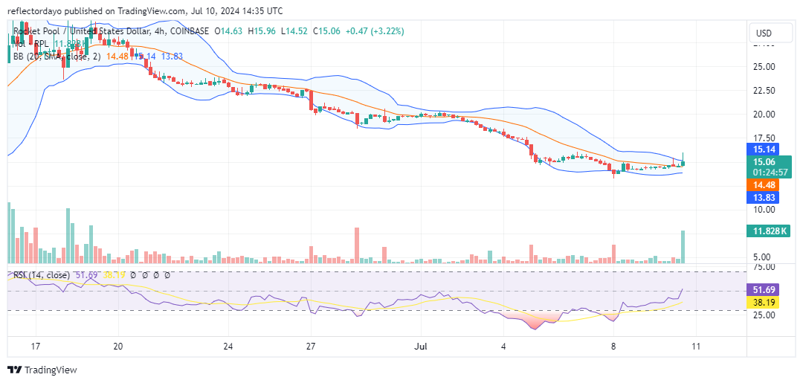Click the open value O14.63
Viewport: 803px width, 383px height.
230,31
